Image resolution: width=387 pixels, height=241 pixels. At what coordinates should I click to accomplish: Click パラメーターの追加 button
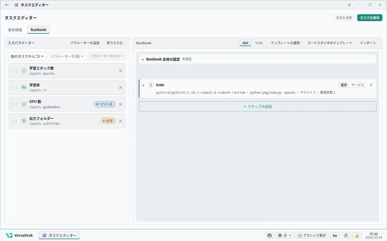[x=85, y=43]
